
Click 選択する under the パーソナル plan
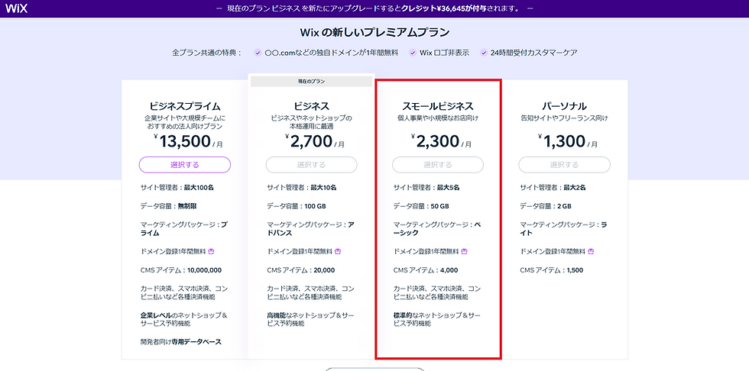pos(565,165)
